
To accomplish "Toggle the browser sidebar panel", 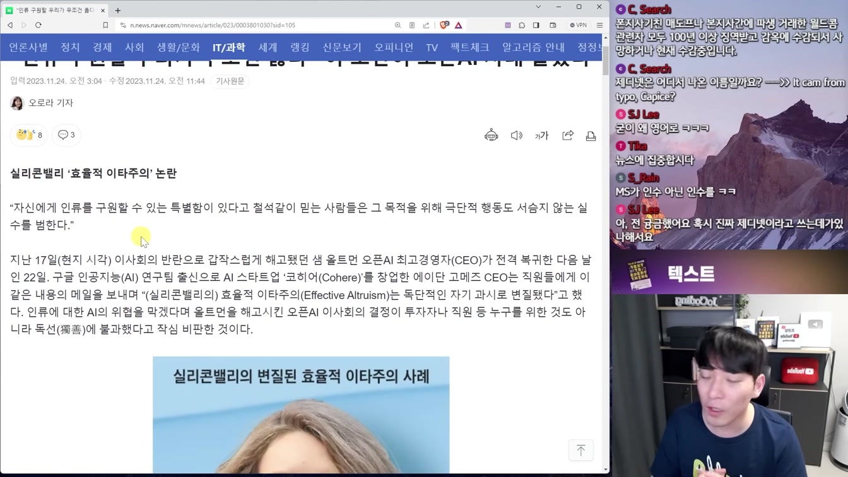I will [536, 25].
